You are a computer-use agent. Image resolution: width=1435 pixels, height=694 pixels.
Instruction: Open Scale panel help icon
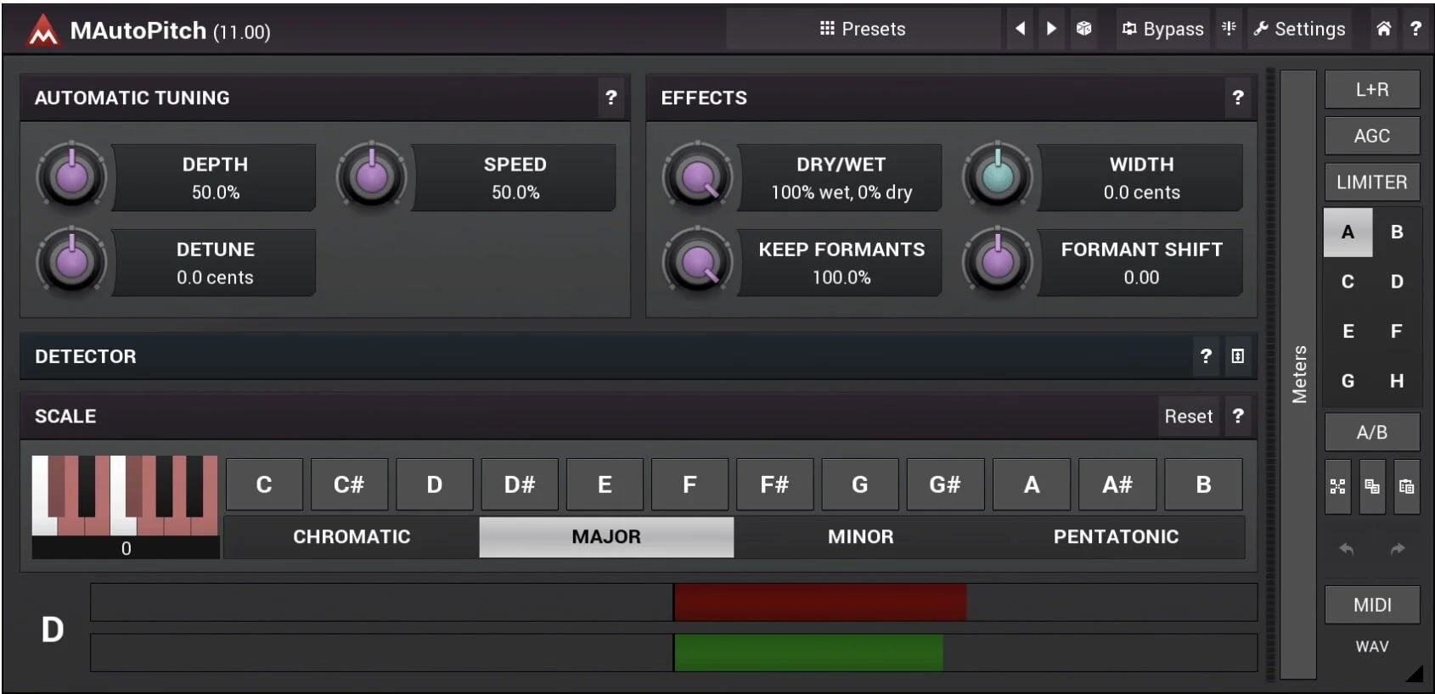click(1238, 417)
